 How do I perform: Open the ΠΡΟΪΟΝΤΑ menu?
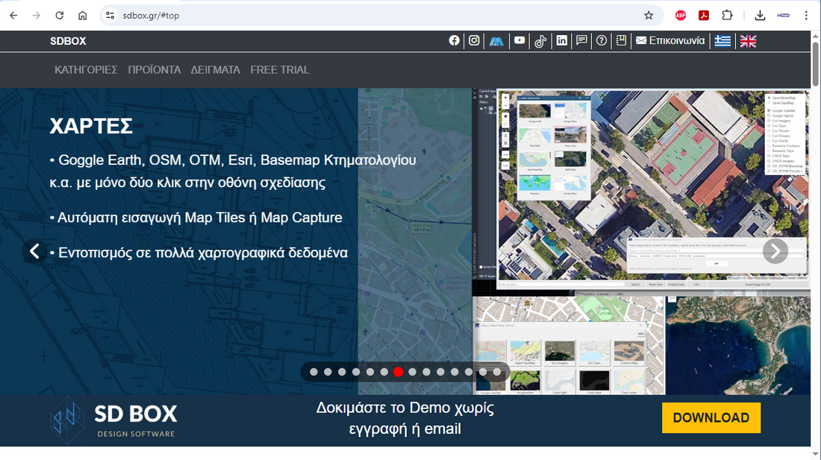(154, 69)
